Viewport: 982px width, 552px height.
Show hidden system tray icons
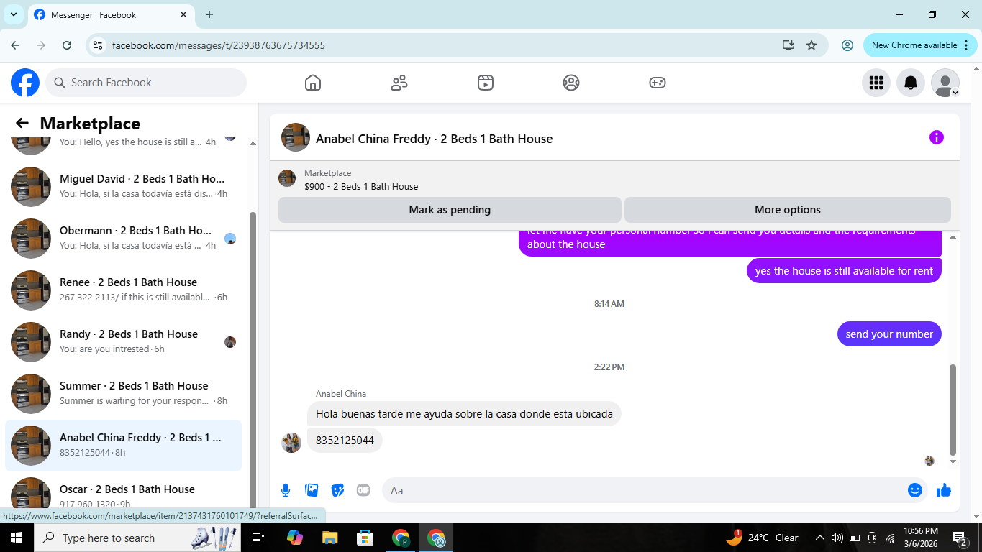click(x=820, y=538)
